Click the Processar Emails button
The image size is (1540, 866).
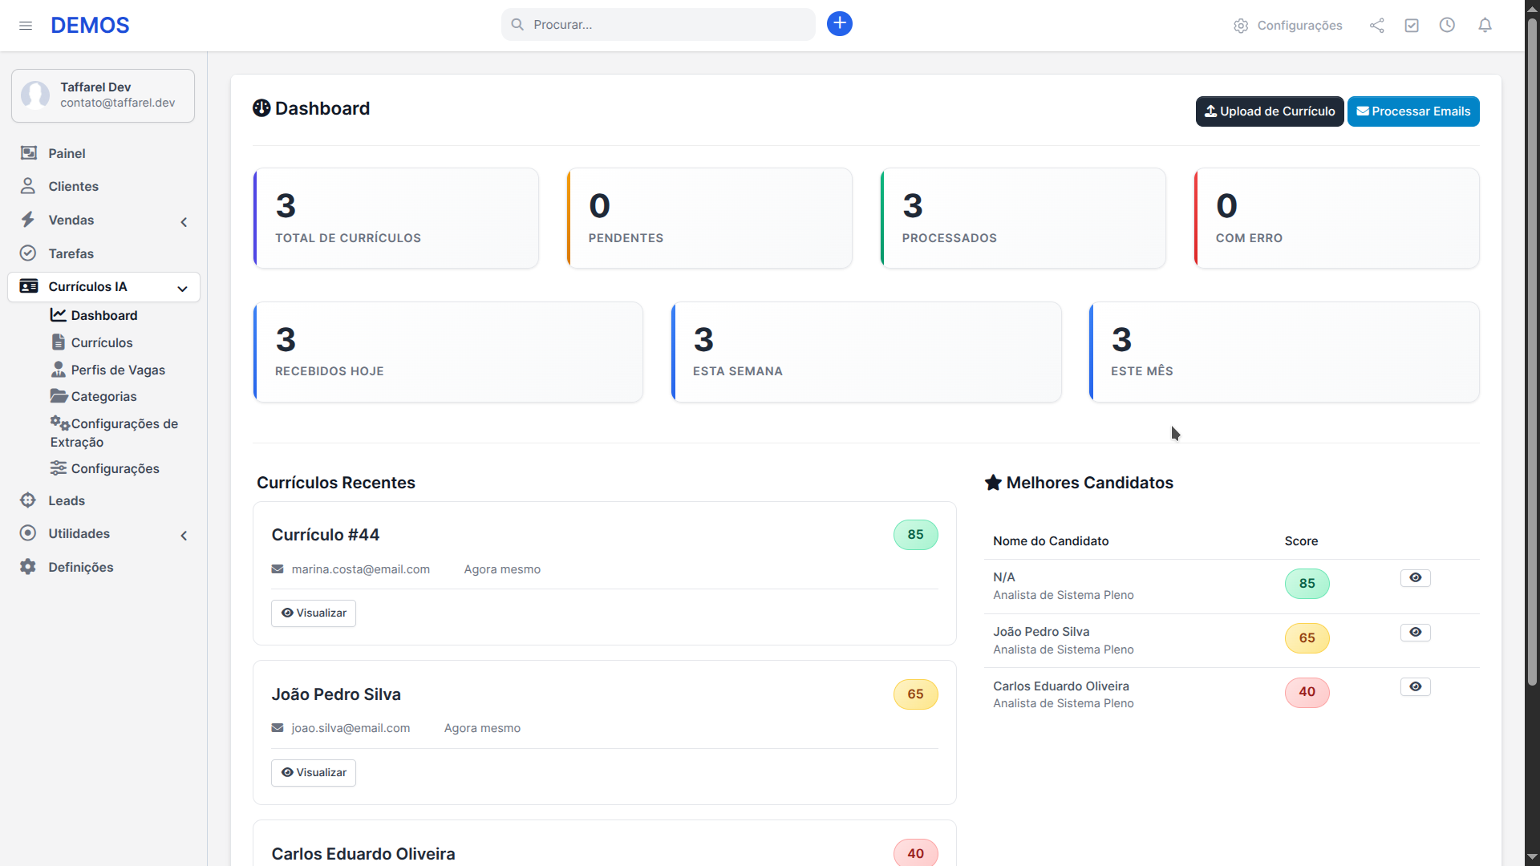(1413, 111)
